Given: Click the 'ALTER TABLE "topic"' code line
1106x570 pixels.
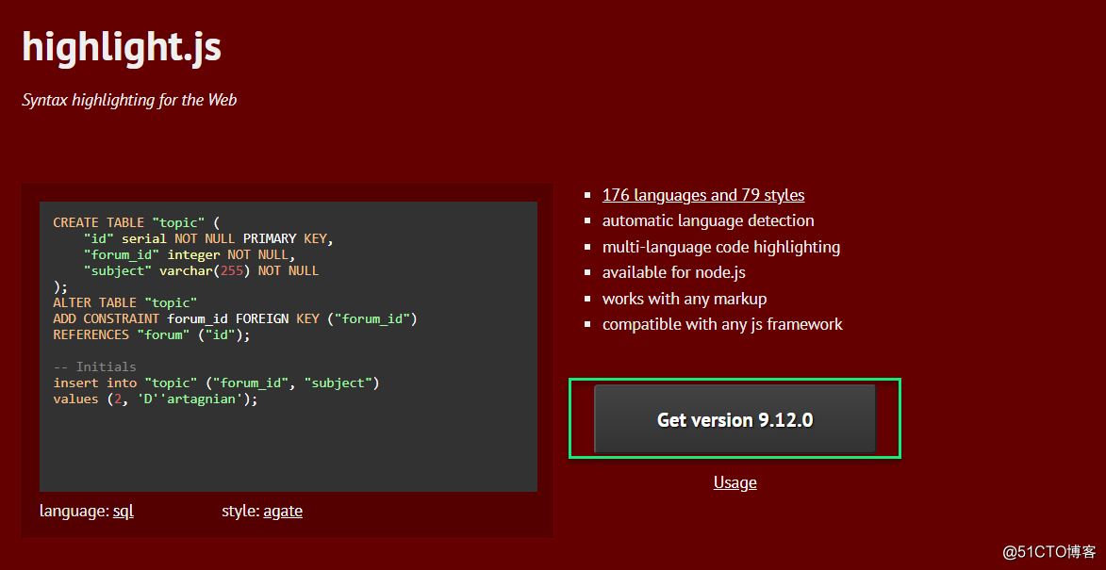Looking at the screenshot, I should point(124,303).
